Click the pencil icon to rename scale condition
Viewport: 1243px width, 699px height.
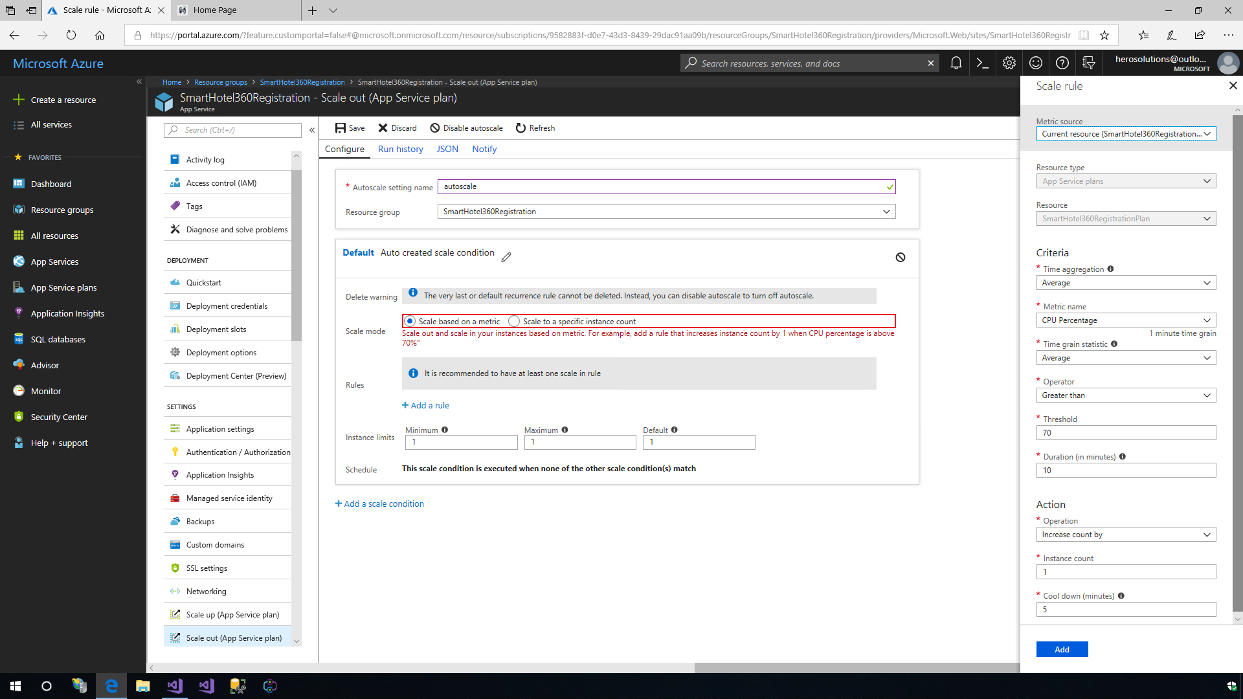[506, 257]
